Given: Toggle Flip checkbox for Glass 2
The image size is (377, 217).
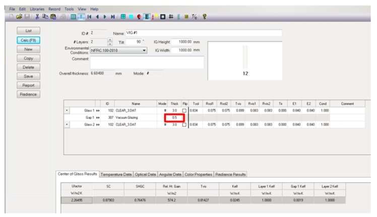Looking at the screenshot, I should [x=184, y=124].
